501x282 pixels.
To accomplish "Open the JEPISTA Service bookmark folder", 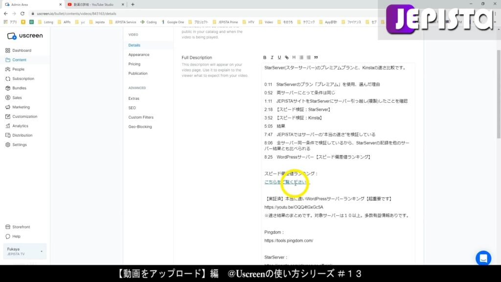I will [122, 22].
